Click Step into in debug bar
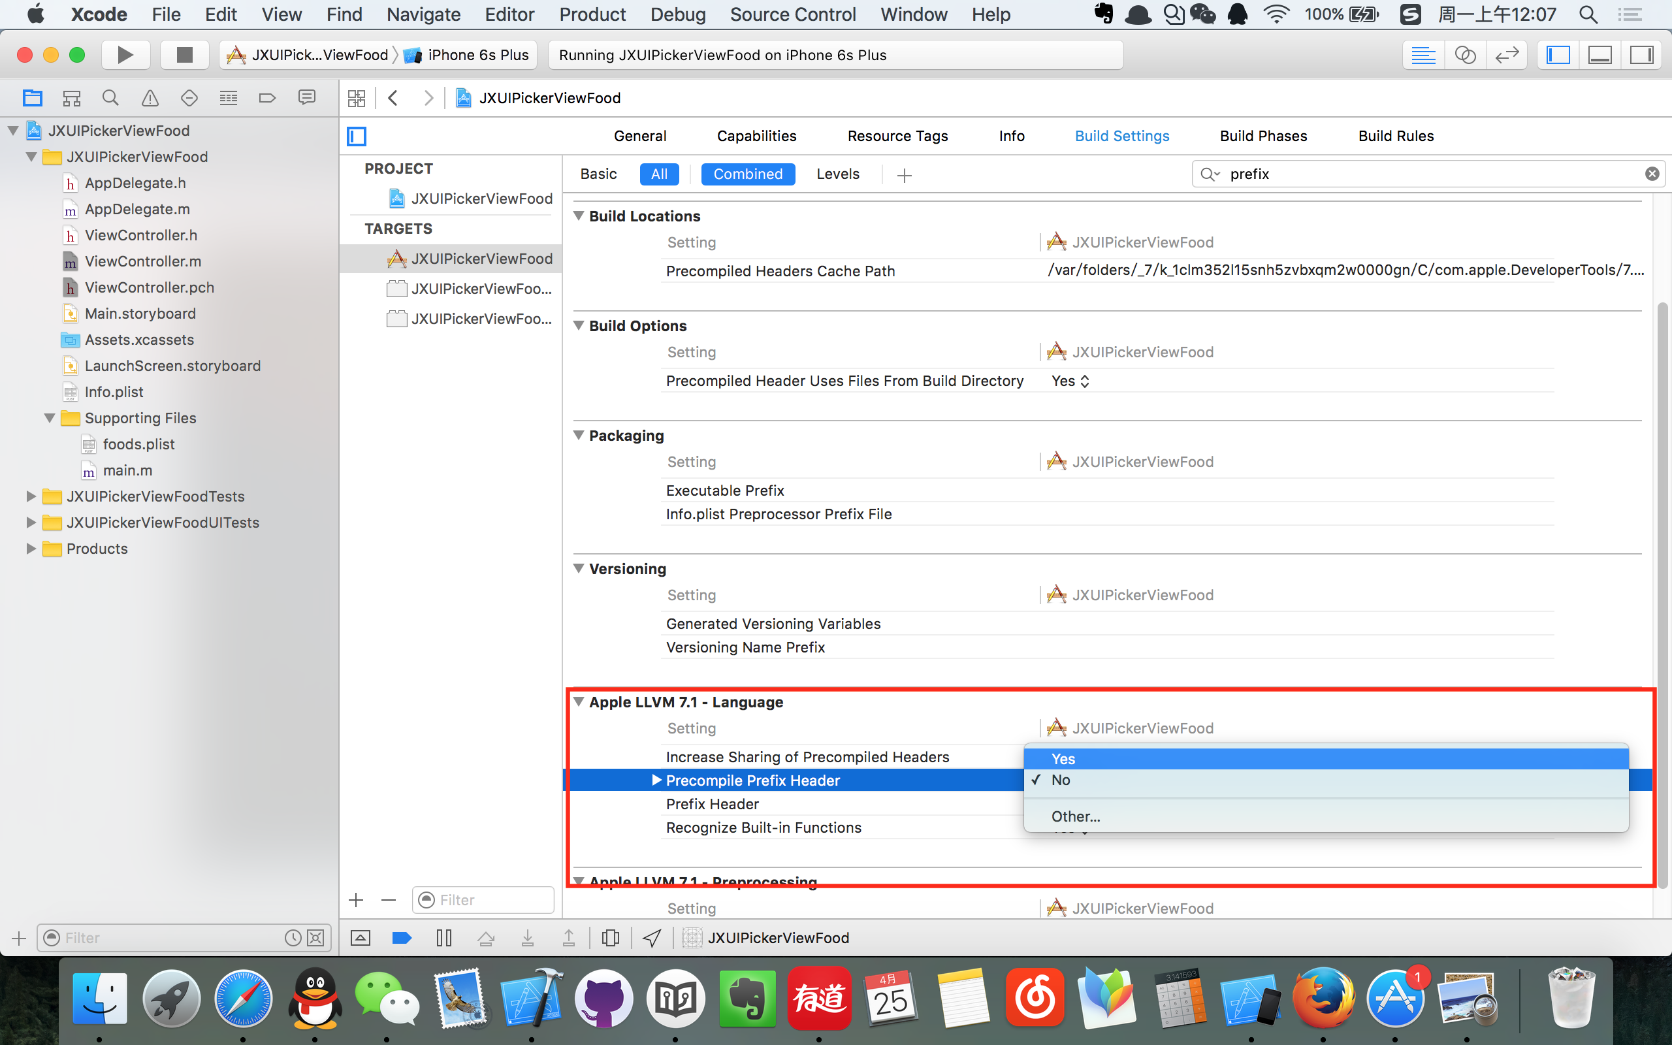 (x=527, y=938)
